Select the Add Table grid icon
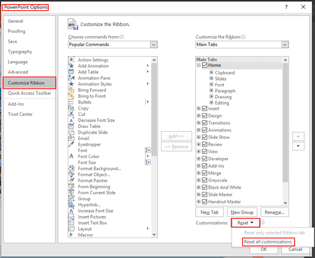 pos(71,72)
